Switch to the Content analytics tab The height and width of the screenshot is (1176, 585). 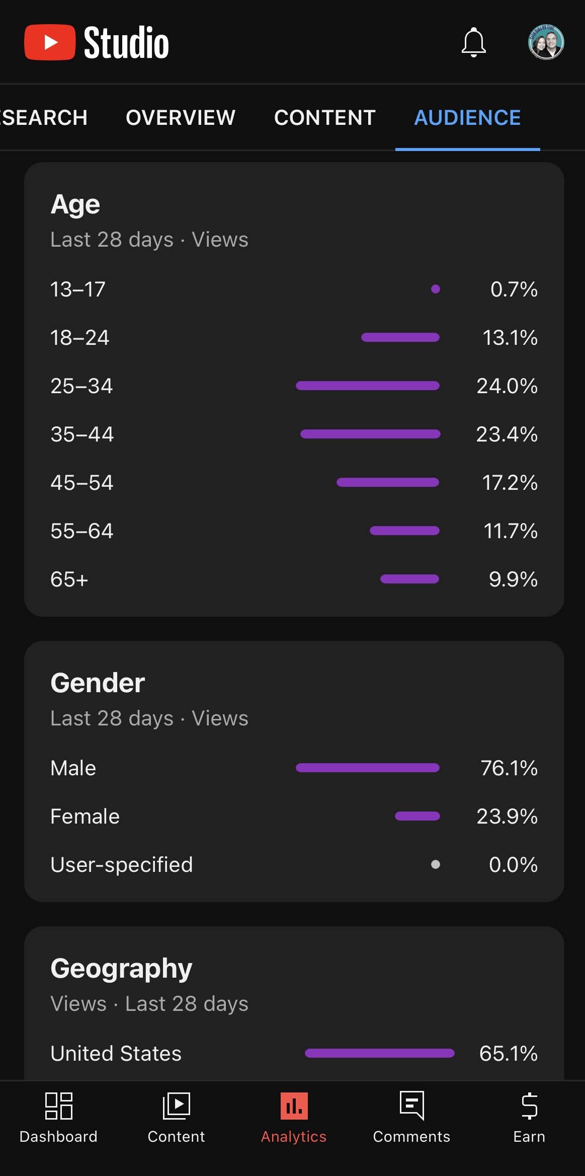325,118
